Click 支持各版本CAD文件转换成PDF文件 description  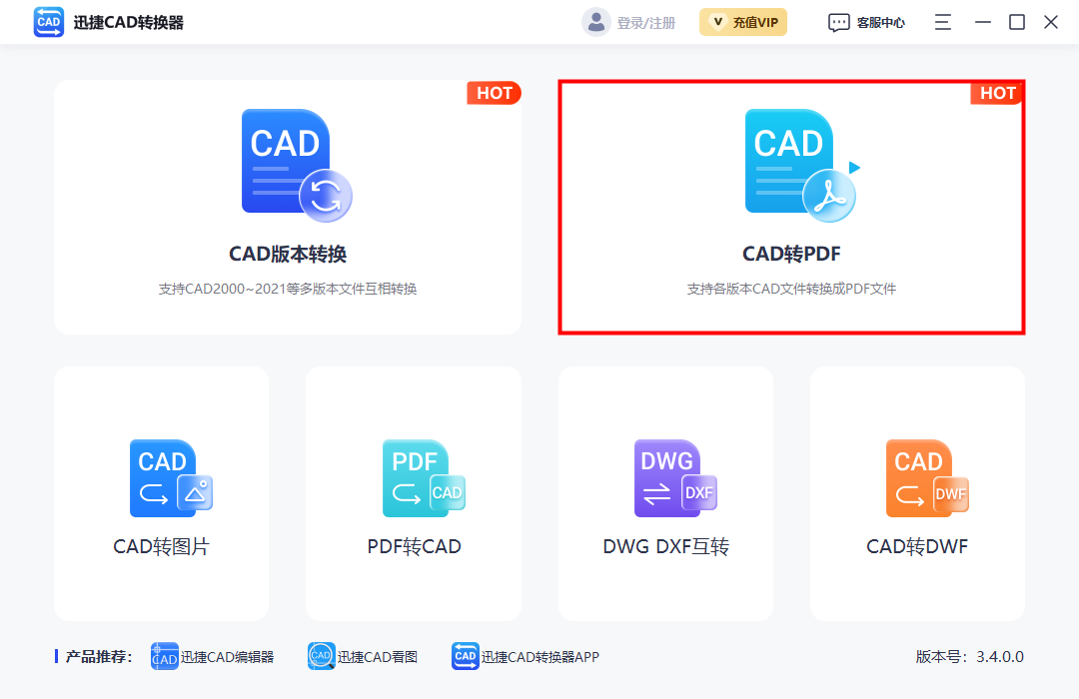click(791, 289)
